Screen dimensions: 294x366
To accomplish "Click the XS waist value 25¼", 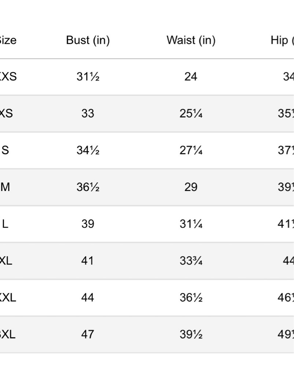I will (x=191, y=113).
